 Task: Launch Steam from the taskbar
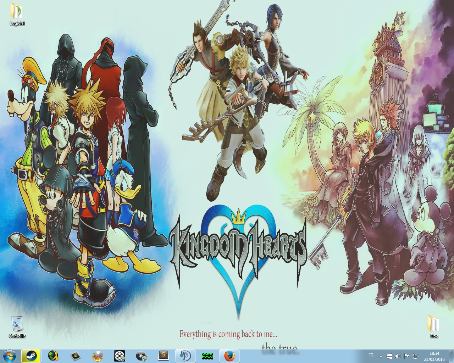click(31, 356)
